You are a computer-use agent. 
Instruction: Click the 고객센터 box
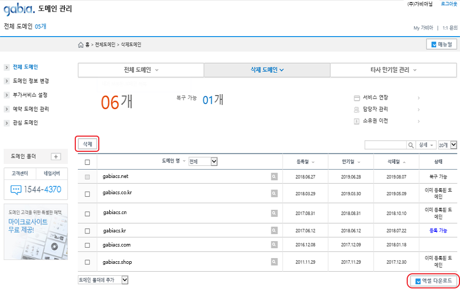(20, 174)
